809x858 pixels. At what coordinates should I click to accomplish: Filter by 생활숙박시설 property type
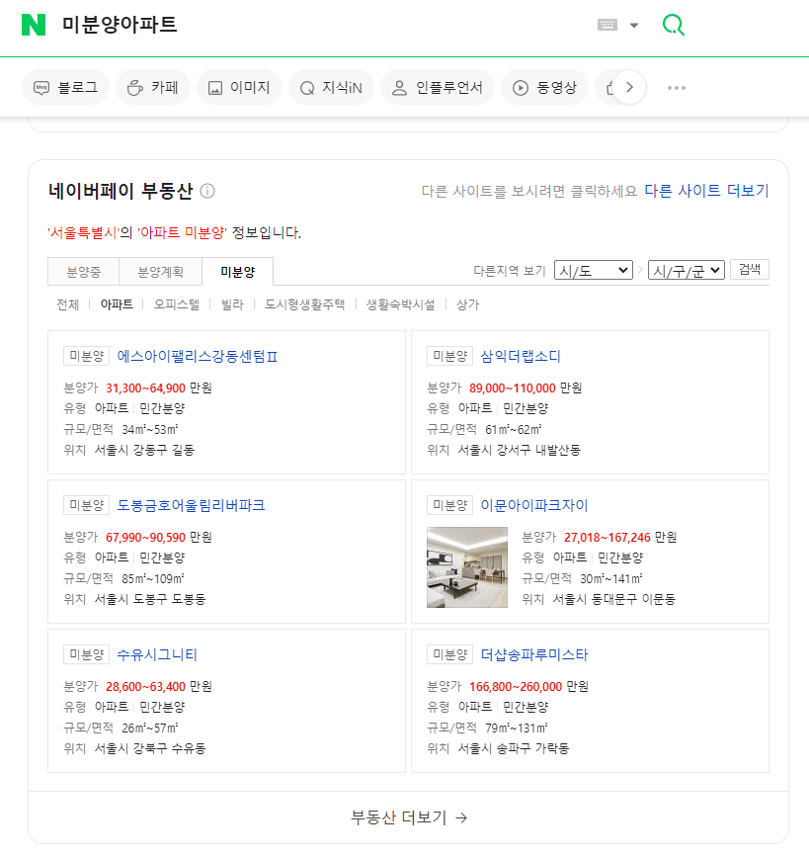click(x=400, y=304)
